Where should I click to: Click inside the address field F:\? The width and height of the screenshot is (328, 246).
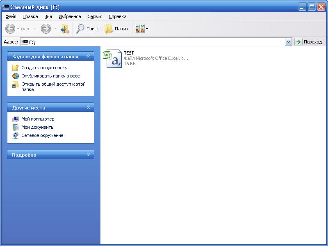[x=156, y=42]
